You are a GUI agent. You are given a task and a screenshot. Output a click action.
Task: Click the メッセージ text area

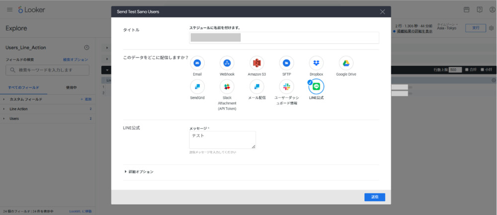[223, 140]
